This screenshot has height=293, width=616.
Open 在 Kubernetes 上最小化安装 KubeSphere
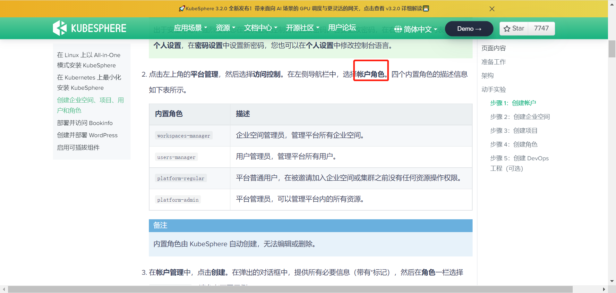pos(89,83)
